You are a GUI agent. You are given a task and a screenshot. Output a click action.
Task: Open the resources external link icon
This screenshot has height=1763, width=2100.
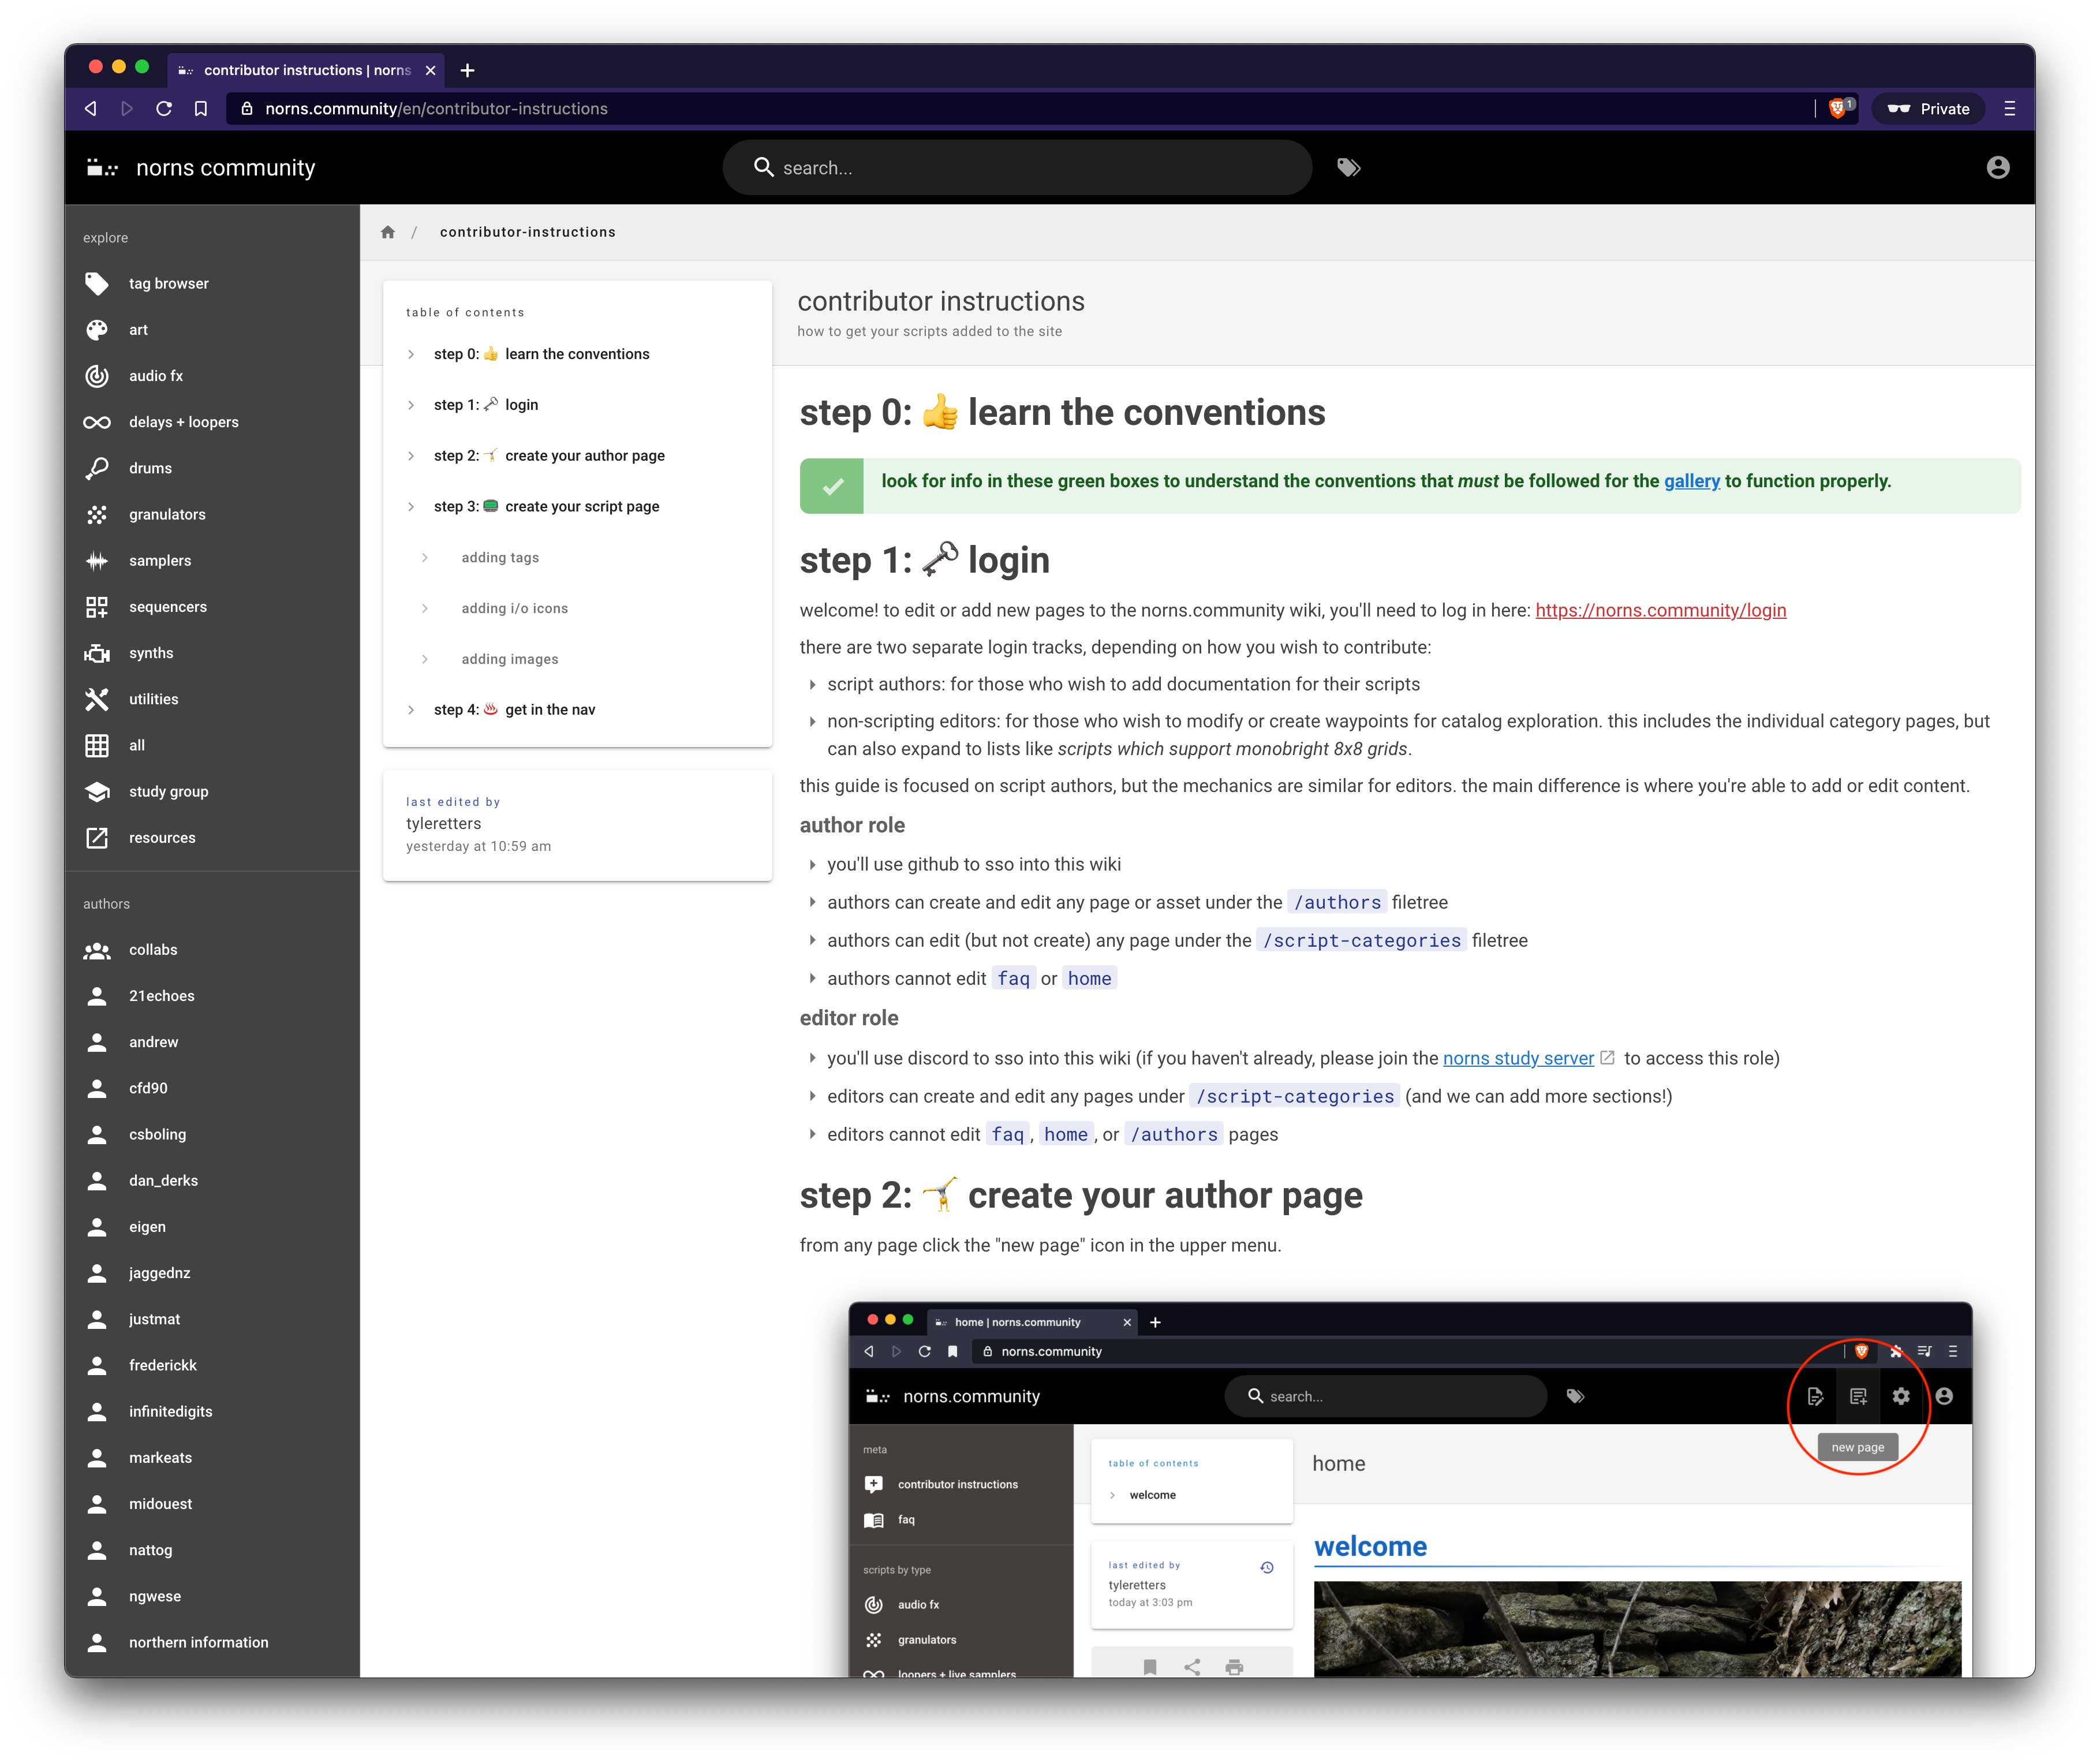tap(97, 838)
